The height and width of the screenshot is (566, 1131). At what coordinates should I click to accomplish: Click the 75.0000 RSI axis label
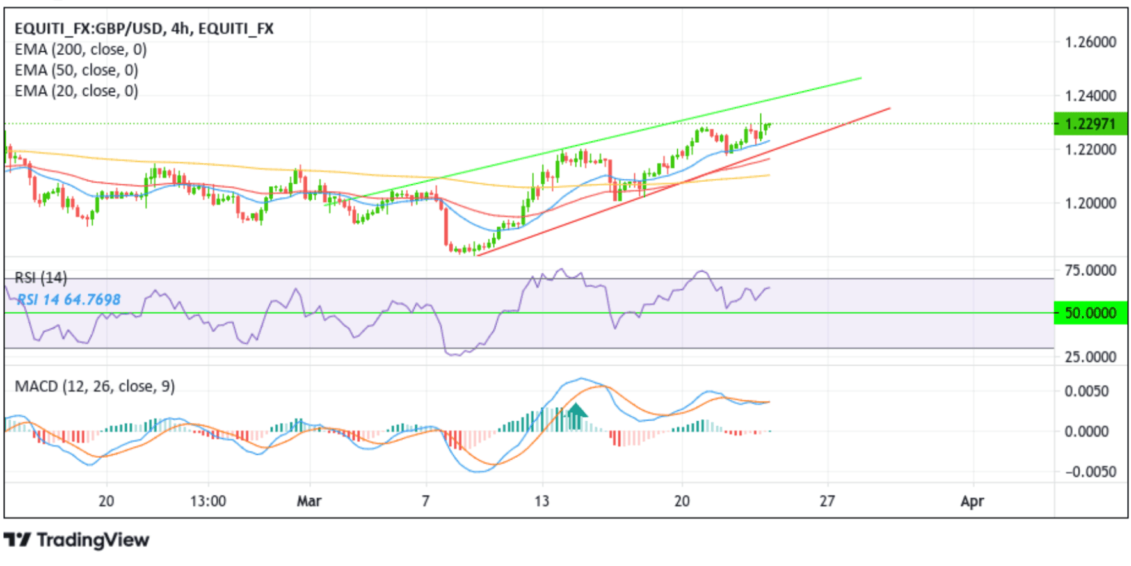(x=1091, y=270)
